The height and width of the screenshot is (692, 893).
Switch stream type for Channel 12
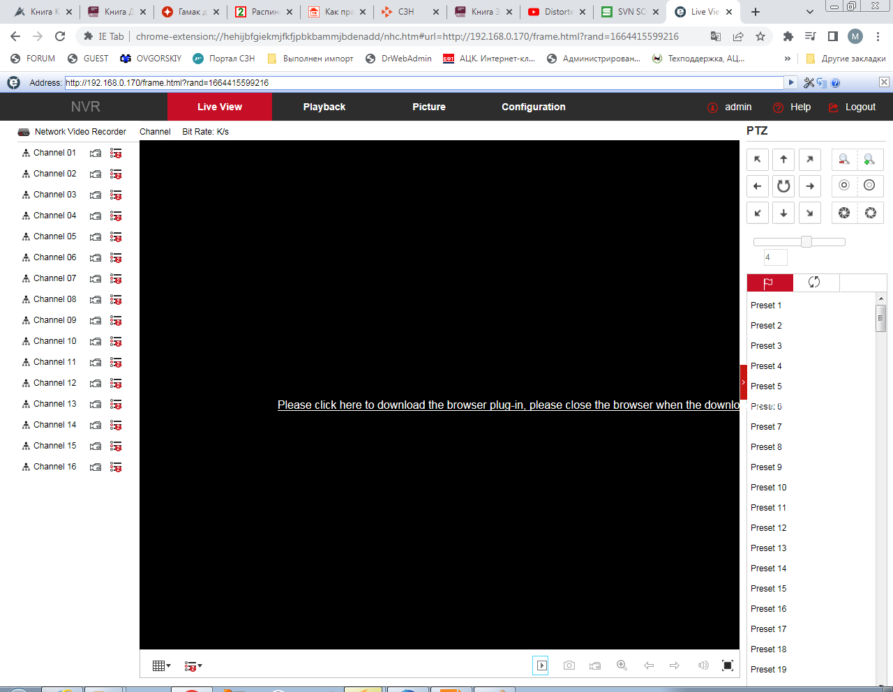pos(116,384)
